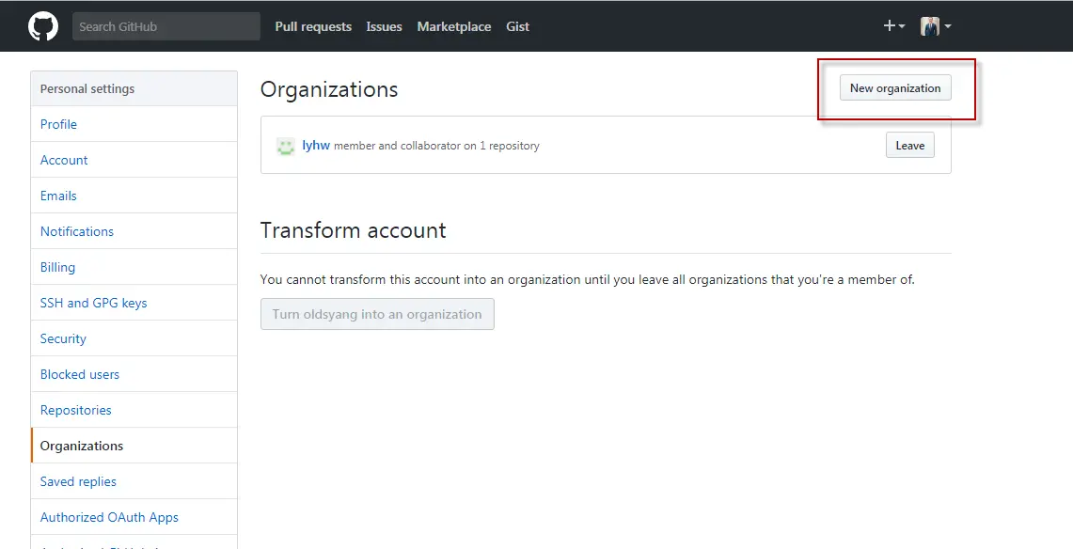Image resolution: width=1073 pixels, height=549 pixels.
Task: Click 'member and collaborator on 1 repository' text
Action: [436, 146]
